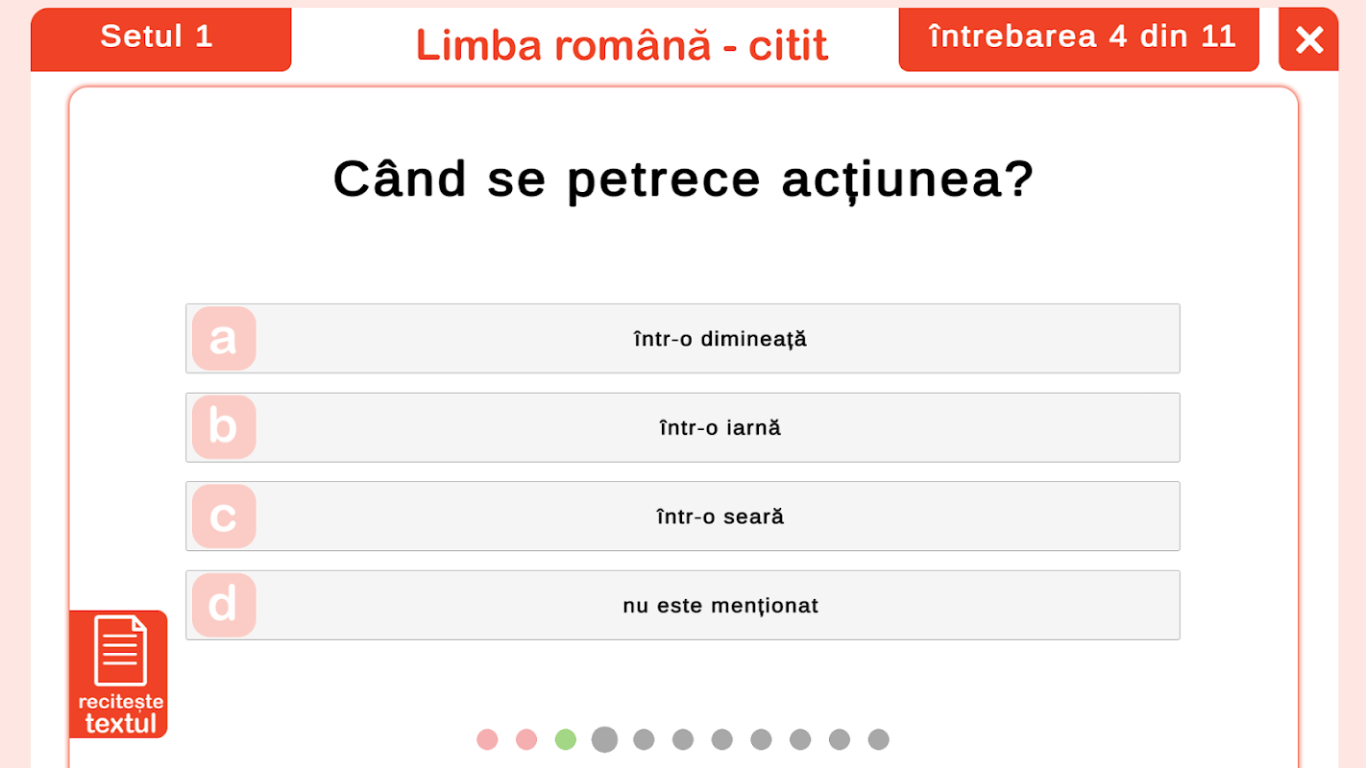Click the first red progress dot

pos(487,739)
